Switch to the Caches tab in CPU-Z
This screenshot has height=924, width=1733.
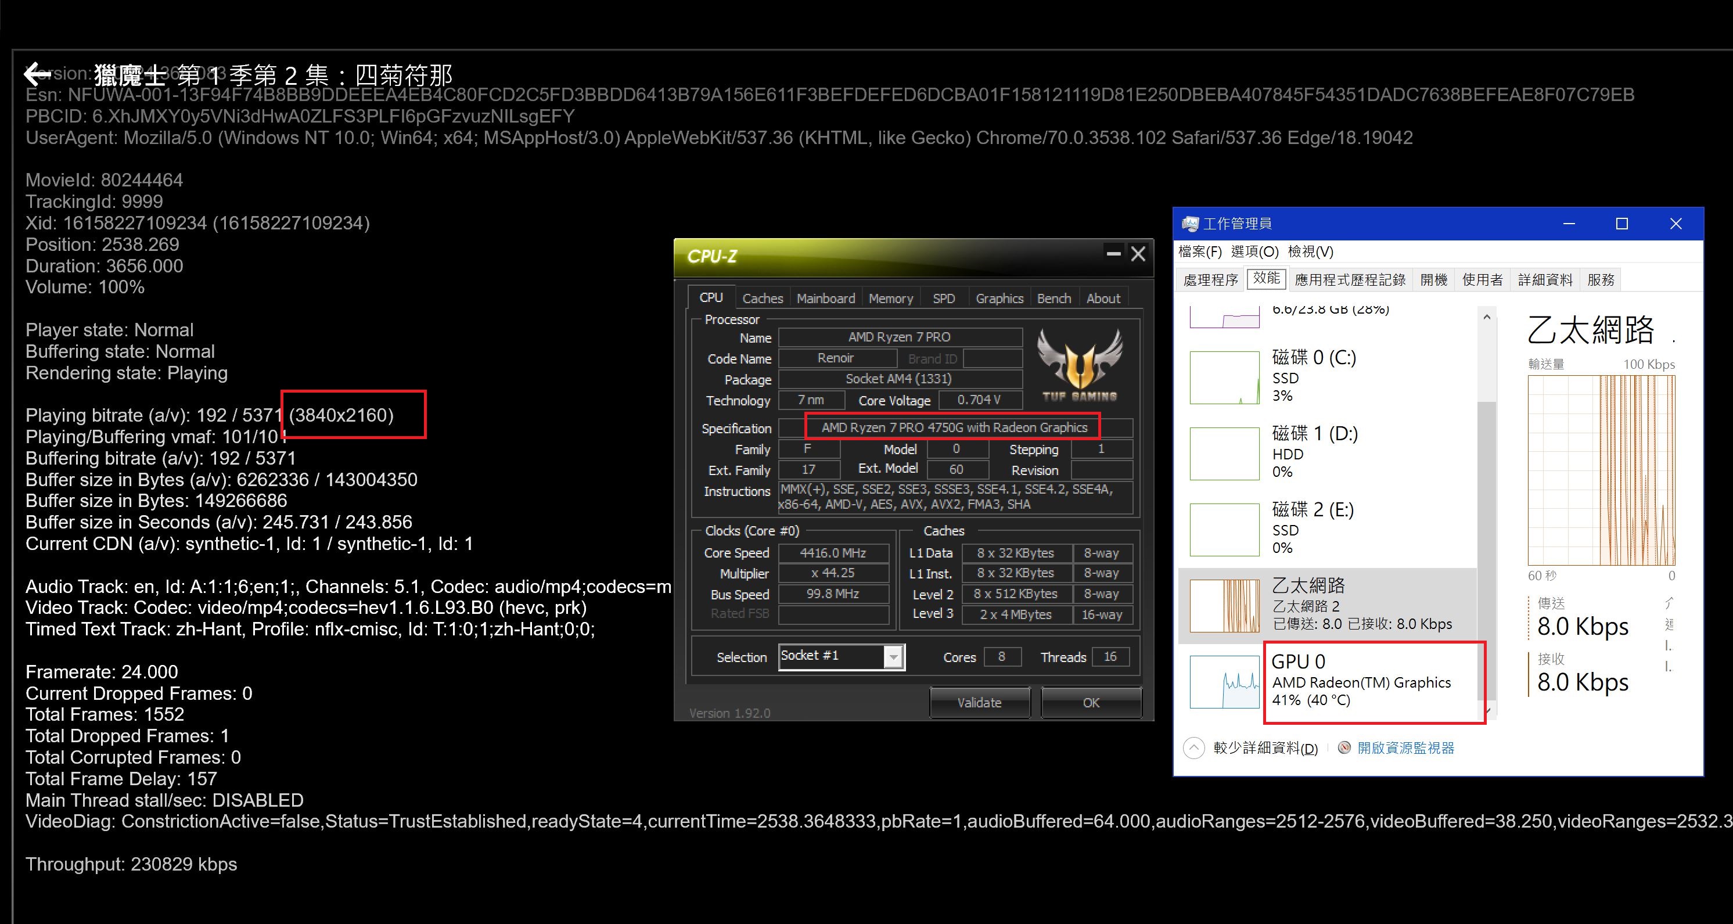(x=762, y=298)
